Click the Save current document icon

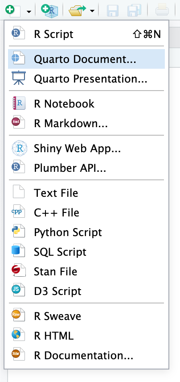(113, 11)
